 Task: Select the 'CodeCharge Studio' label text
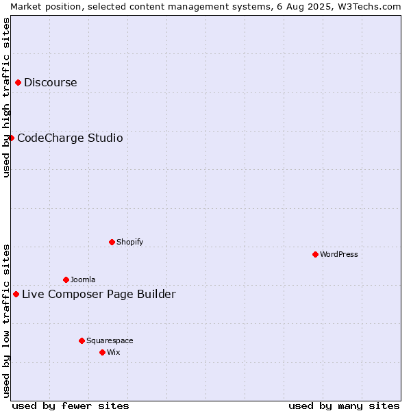(x=70, y=138)
